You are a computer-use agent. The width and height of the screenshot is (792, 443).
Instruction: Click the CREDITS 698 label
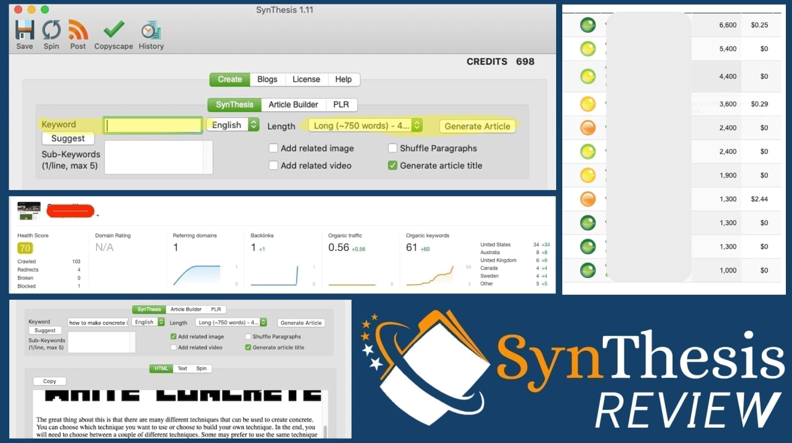tap(500, 62)
